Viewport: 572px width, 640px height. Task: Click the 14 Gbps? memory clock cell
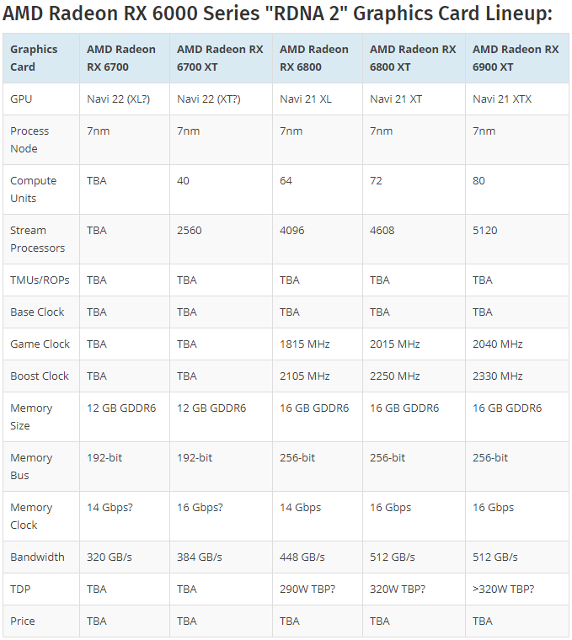point(110,507)
